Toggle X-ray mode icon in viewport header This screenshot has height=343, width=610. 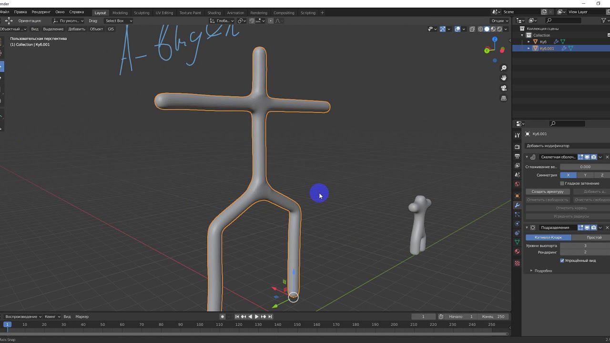click(x=472, y=29)
